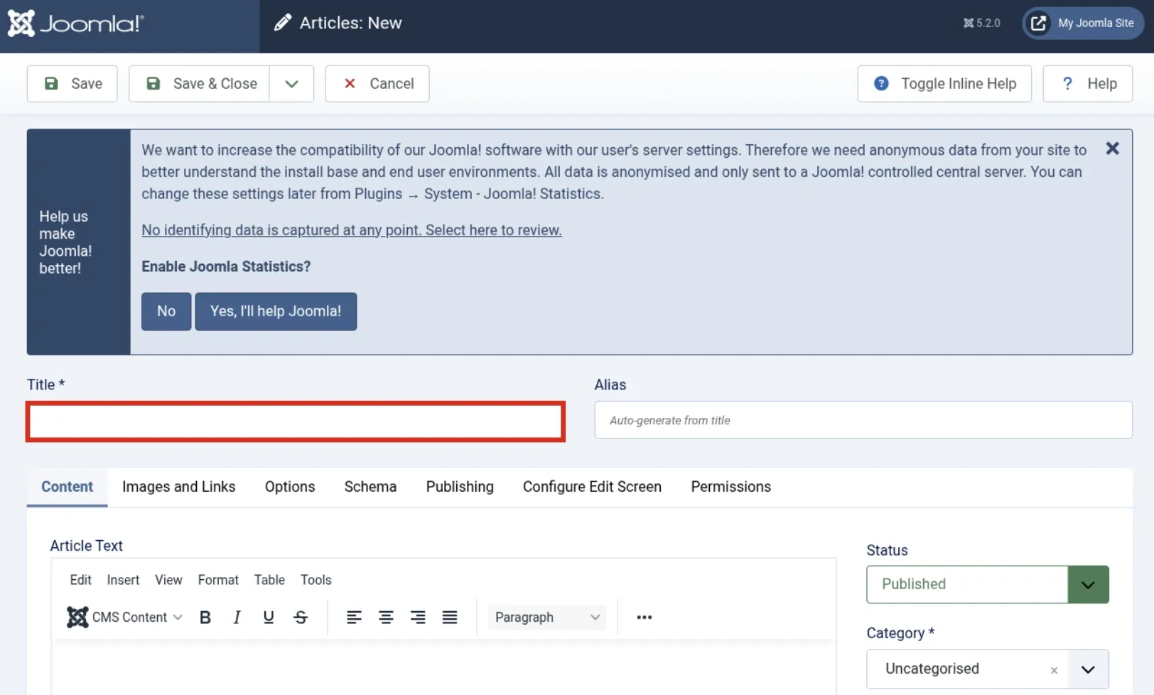Click the Save button
Screen dimensions: 1154x695
click(72, 84)
